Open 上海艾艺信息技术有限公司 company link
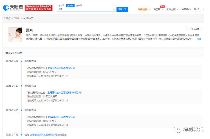 [61, 68]
